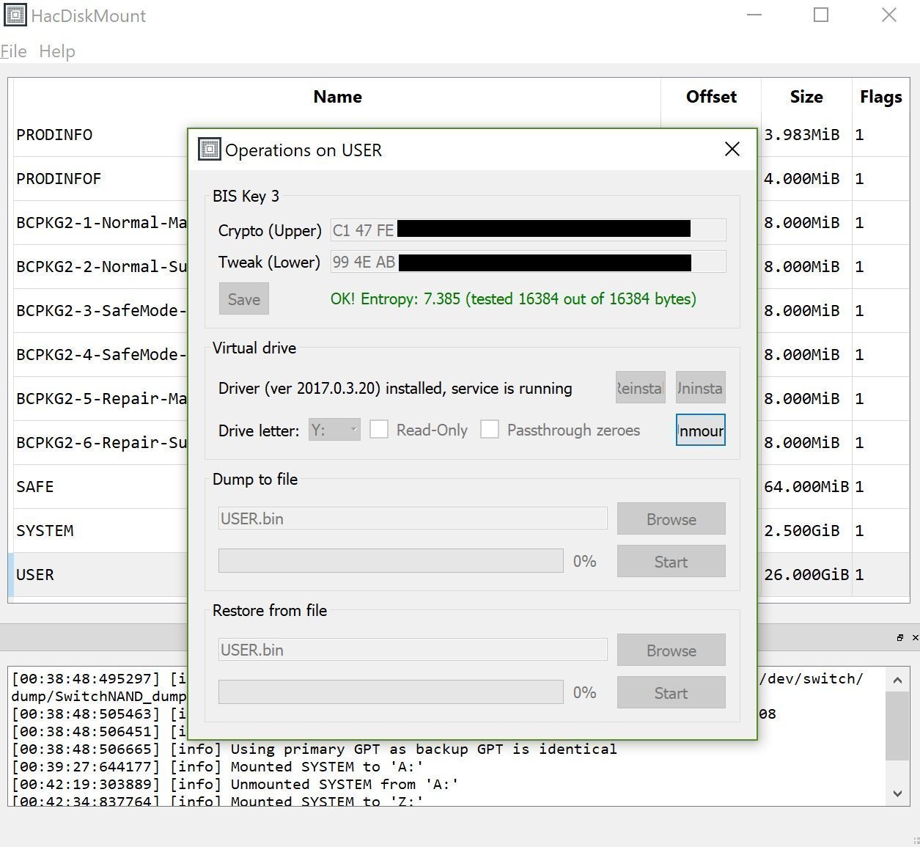
Task: Maximize the HacDiskMount window
Action: click(821, 15)
